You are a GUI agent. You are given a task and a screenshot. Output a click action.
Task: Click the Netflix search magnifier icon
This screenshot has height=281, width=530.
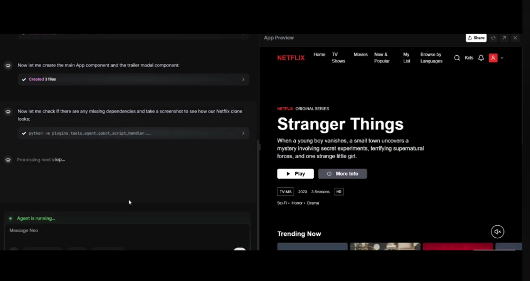point(457,58)
